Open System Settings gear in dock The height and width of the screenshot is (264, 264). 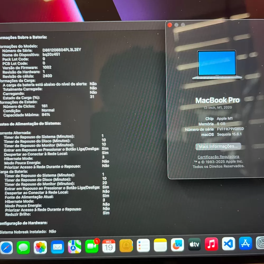[x=261, y=243]
